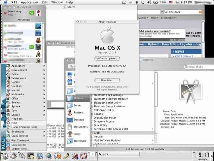Launch Konqueror globe icon in KDE panel
The width and height of the screenshot is (214, 161).
pos(48,156)
